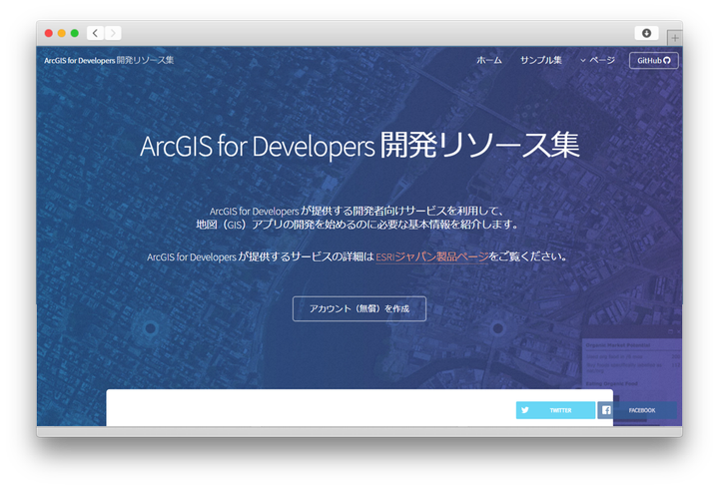This screenshot has width=719, height=489.
Task: Open the ホーム menu item
Action: 489,60
